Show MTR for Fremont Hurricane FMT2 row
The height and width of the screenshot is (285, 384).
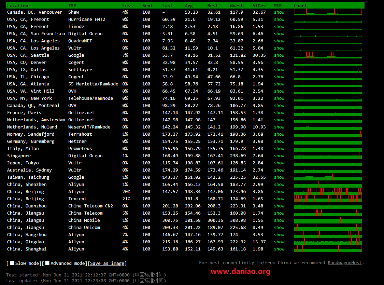[x=279, y=19]
